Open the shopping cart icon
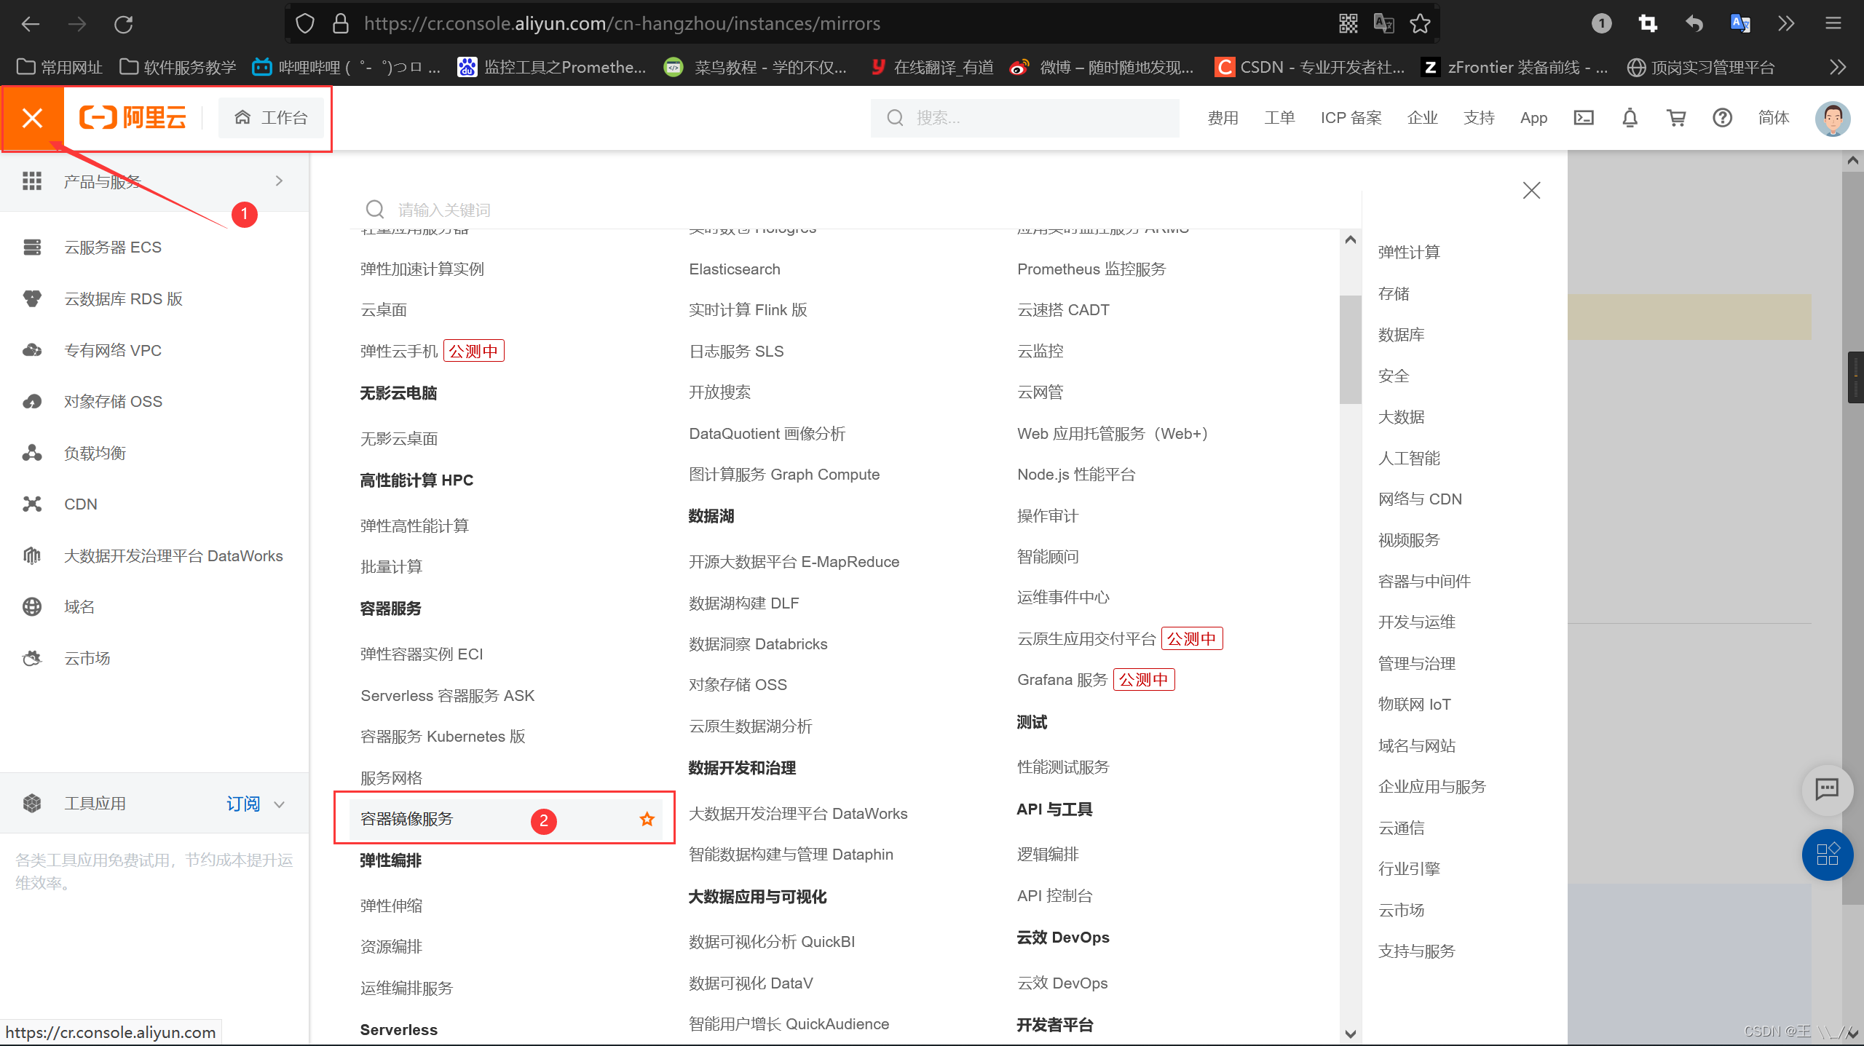Image resolution: width=1864 pixels, height=1046 pixels. tap(1676, 118)
